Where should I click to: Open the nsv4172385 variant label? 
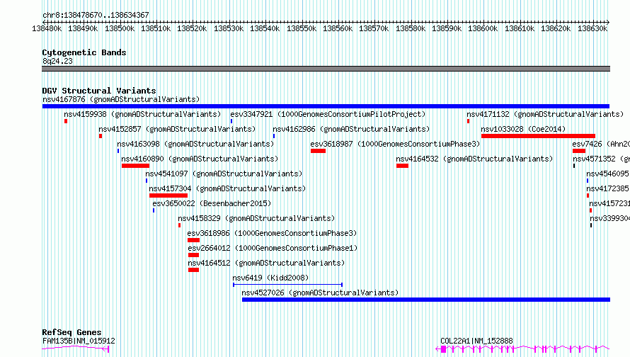click(x=607, y=188)
